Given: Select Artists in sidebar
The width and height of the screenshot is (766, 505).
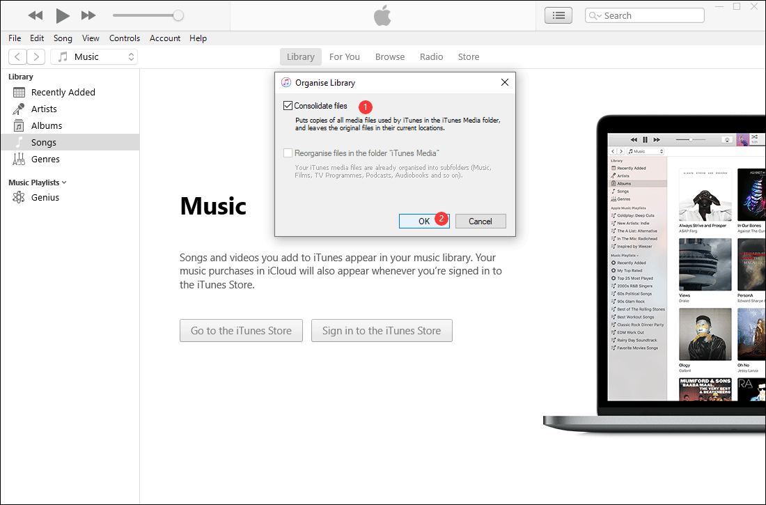Looking at the screenshot, I should [70, 109].
